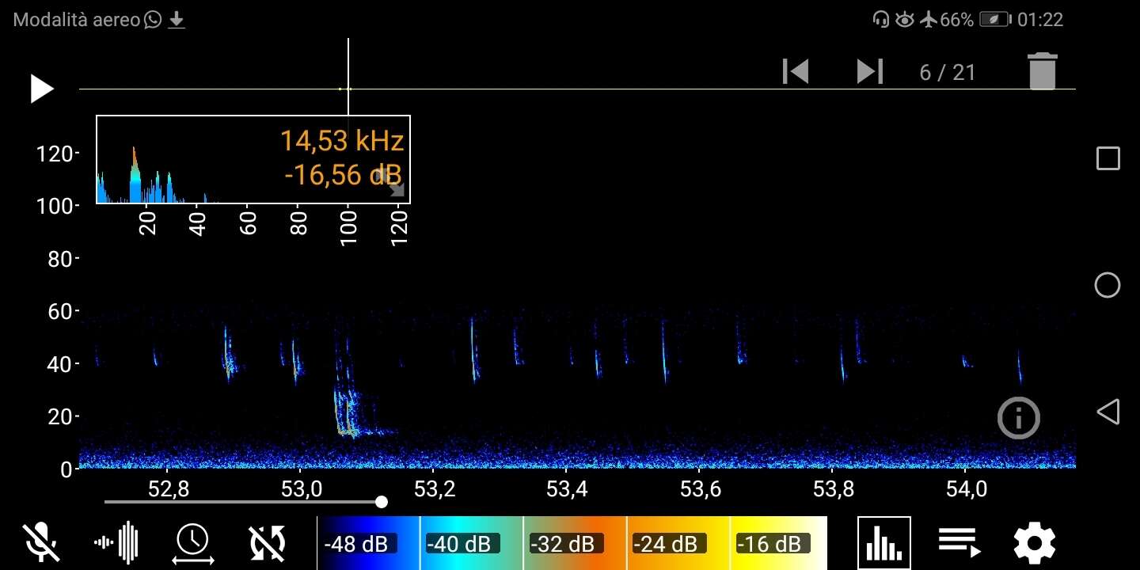Click the battery status icon

click(994, 20)
